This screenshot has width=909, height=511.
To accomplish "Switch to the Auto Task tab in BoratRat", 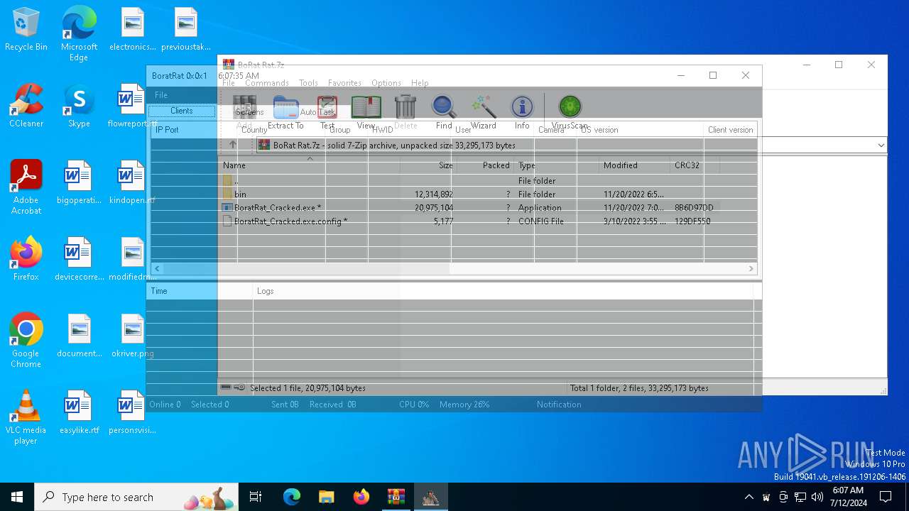I will [317, 111].
